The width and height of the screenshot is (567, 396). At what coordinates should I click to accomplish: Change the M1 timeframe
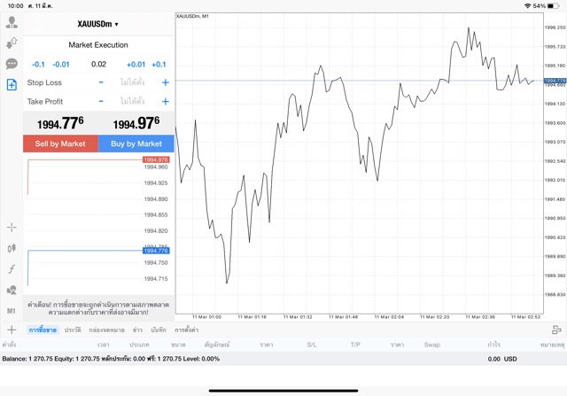point(12,311)
